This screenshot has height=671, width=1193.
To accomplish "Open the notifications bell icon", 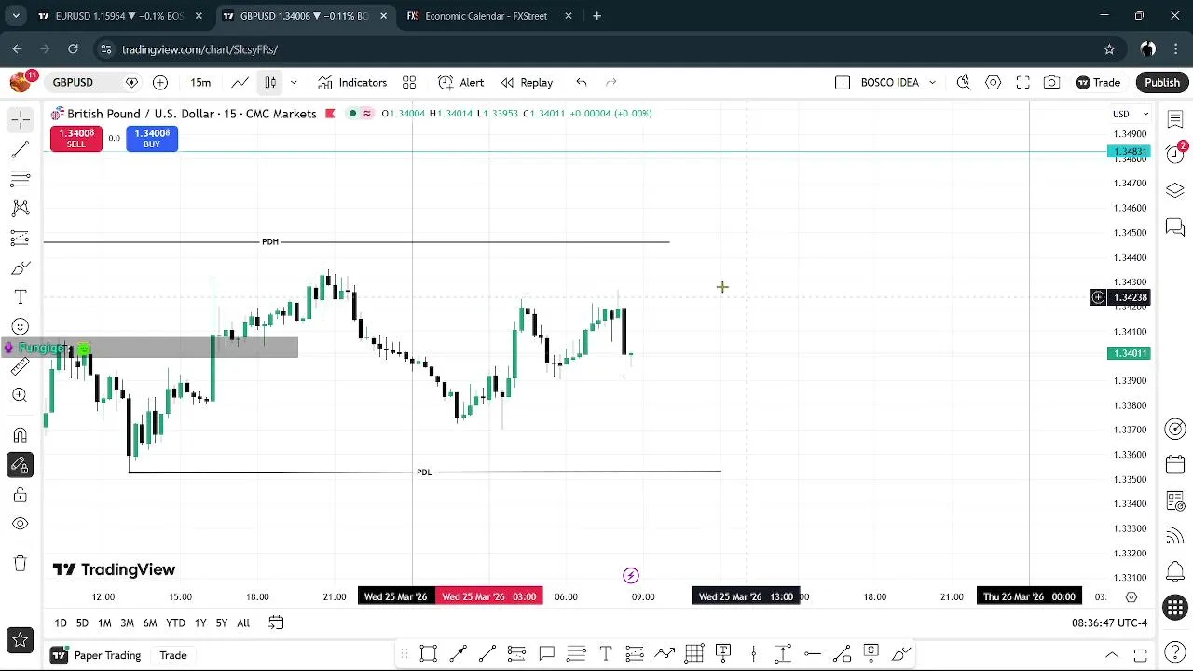I will click(1175, 572).
